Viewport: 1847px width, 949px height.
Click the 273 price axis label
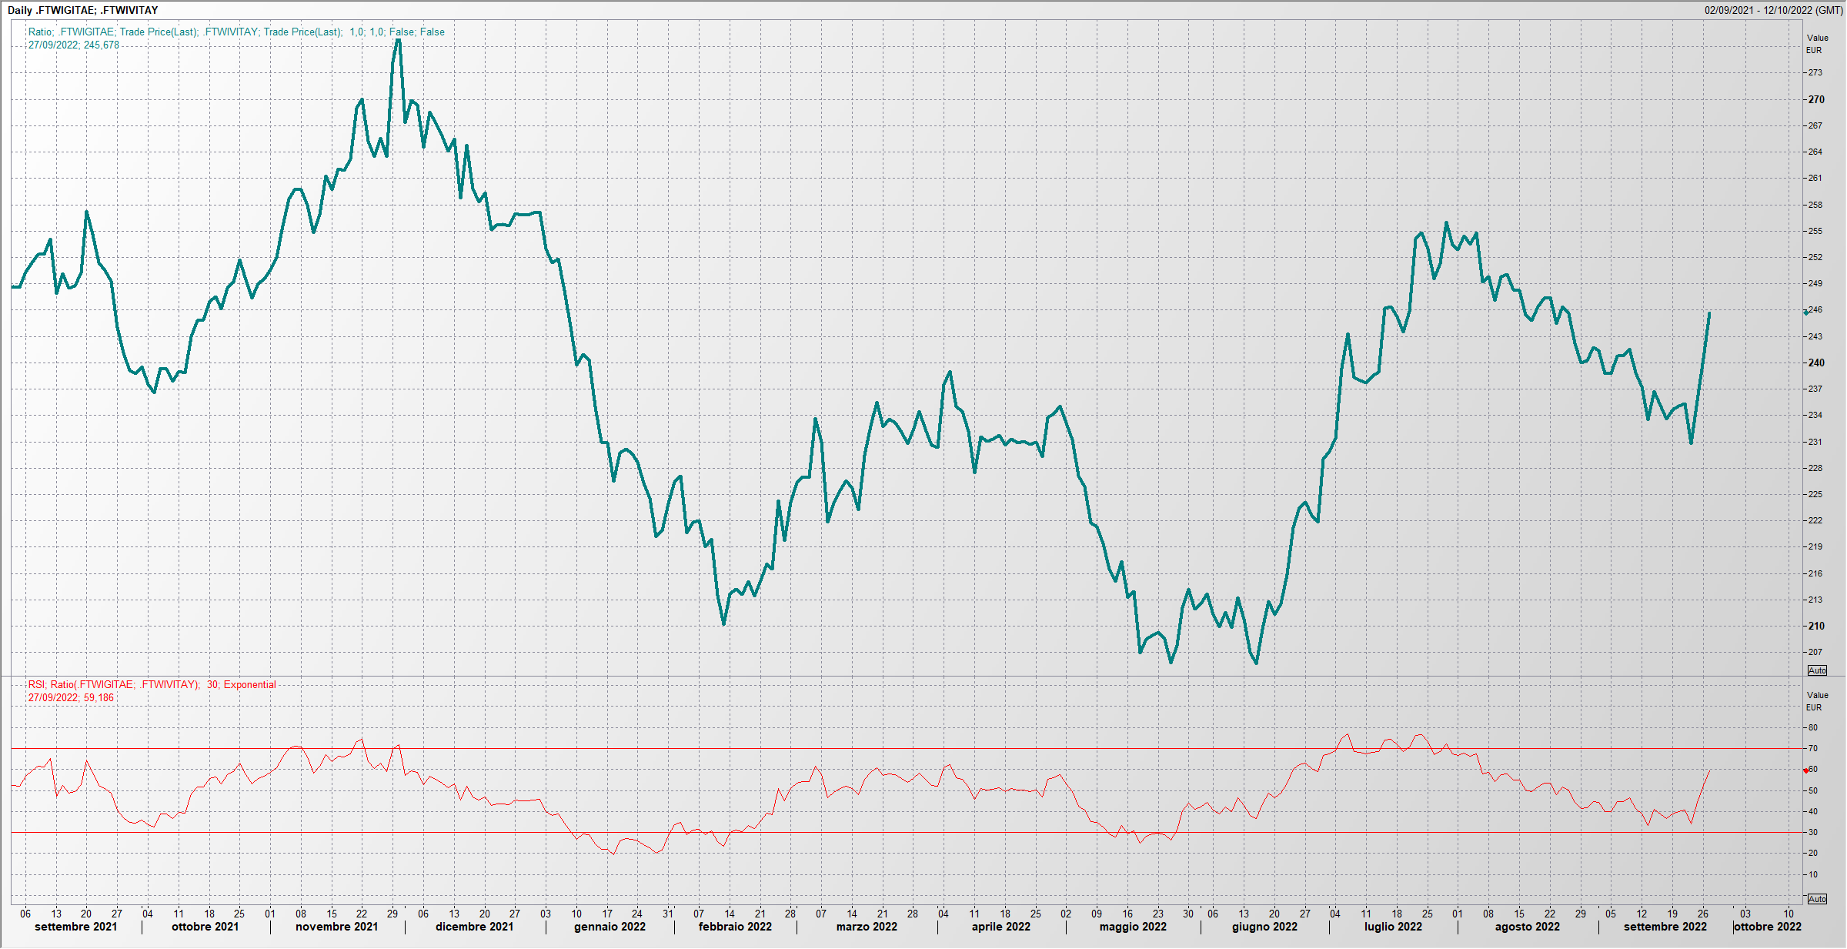1815,72
